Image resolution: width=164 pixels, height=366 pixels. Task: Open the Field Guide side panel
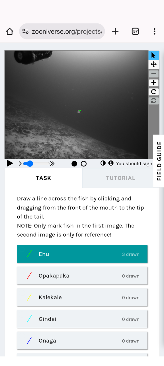(159, 161)
